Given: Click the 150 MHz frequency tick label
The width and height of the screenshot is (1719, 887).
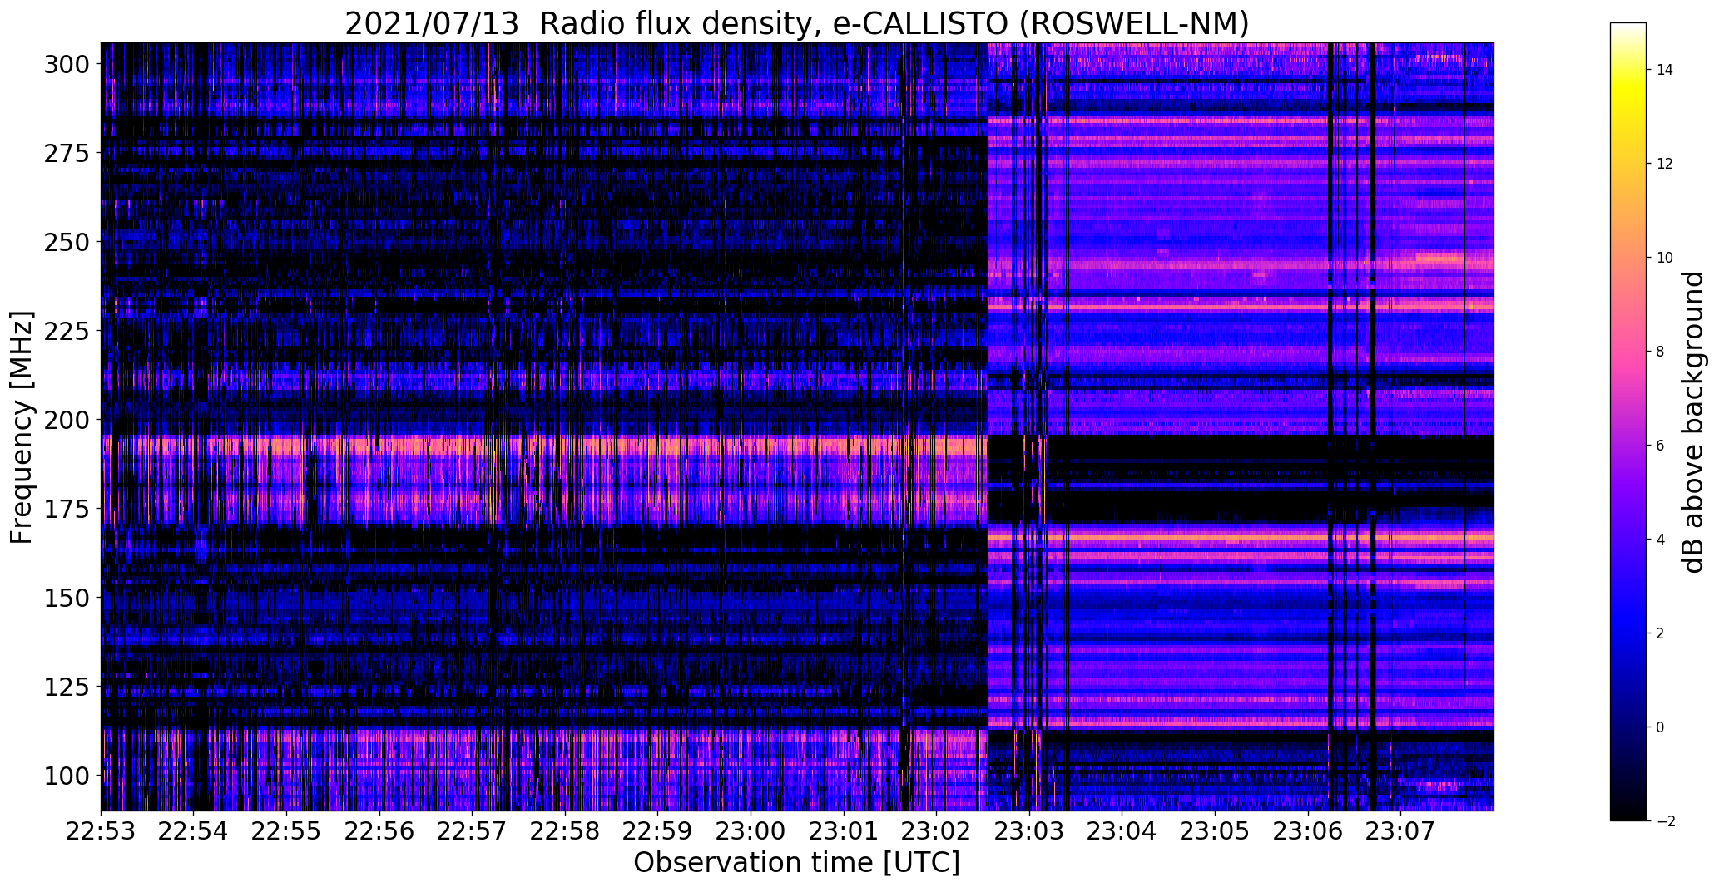Looking at the screenshot, I should tap(67, 598).
